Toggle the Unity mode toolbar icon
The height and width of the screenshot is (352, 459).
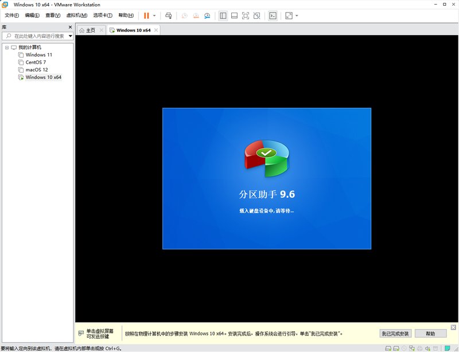point(256,15)
